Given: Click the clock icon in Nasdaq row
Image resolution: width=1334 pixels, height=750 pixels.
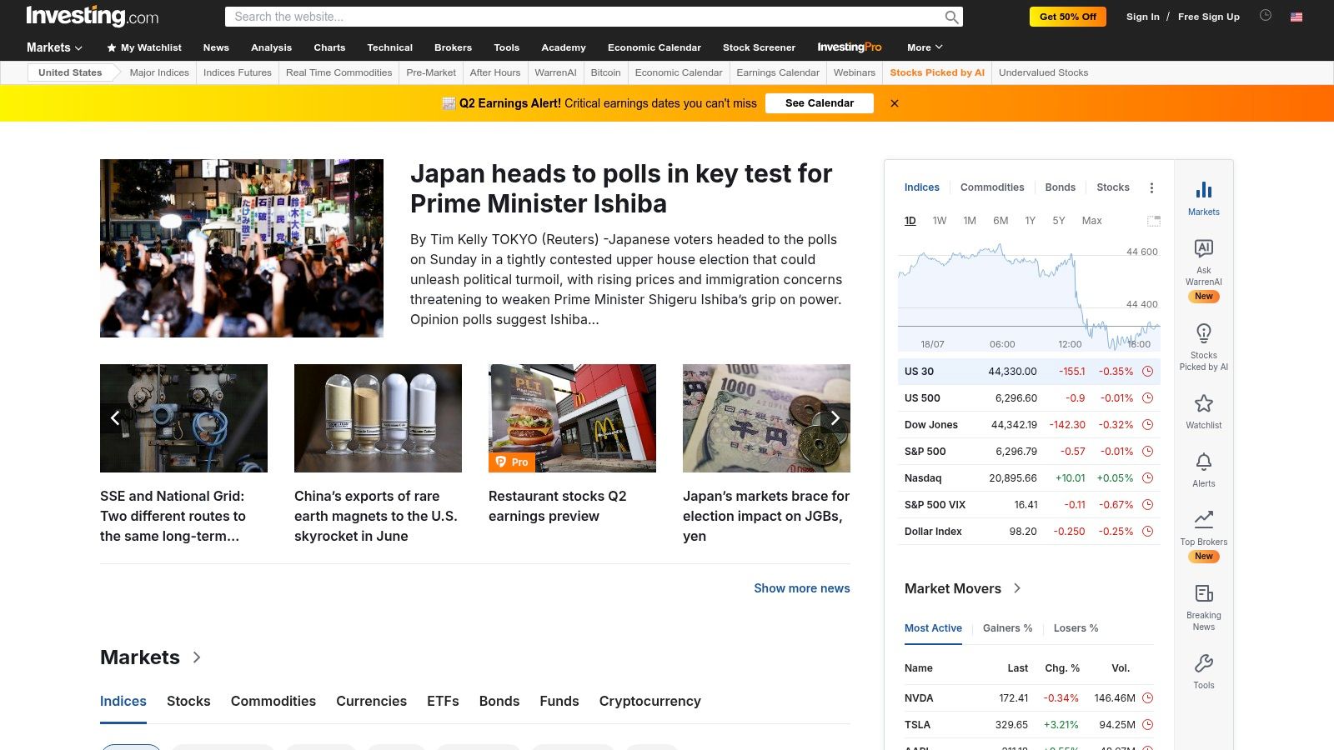Looking at the screenshot, I should click(x=1147, y=478).
